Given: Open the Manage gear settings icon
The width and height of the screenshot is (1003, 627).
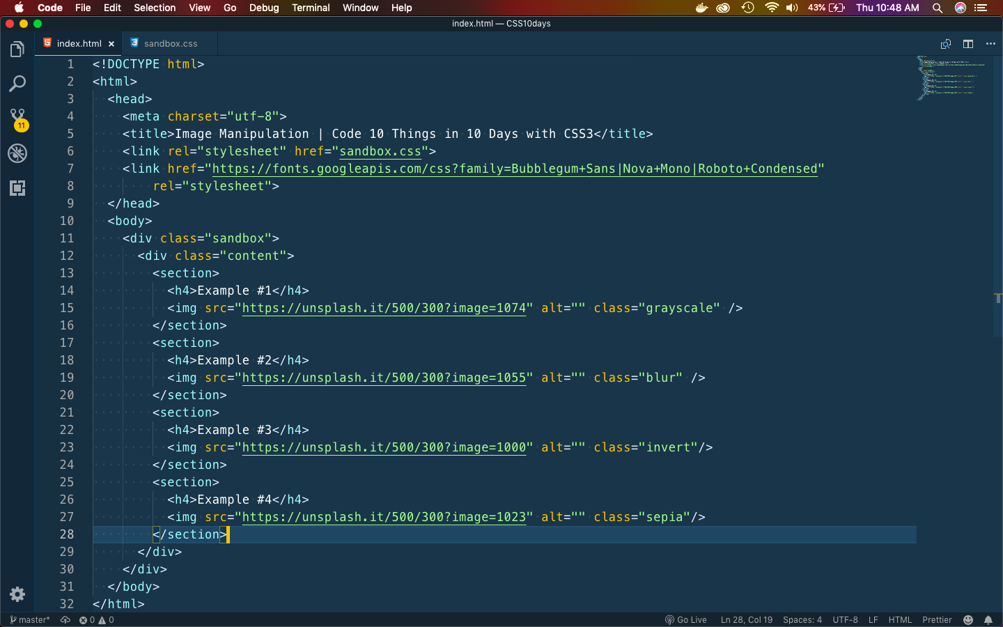Looking at the screenshot, I should tap(17, 594).
